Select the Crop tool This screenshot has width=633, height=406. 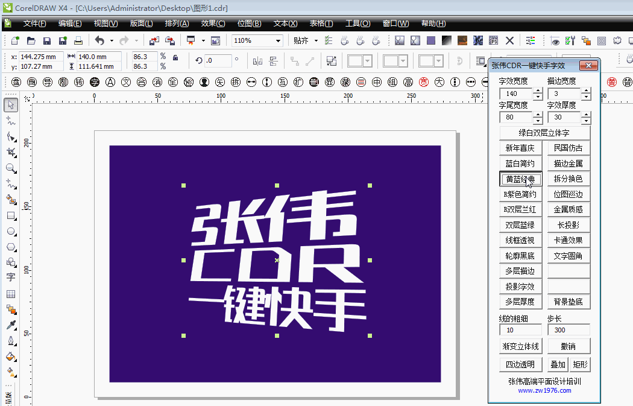(x=11, y=152)
